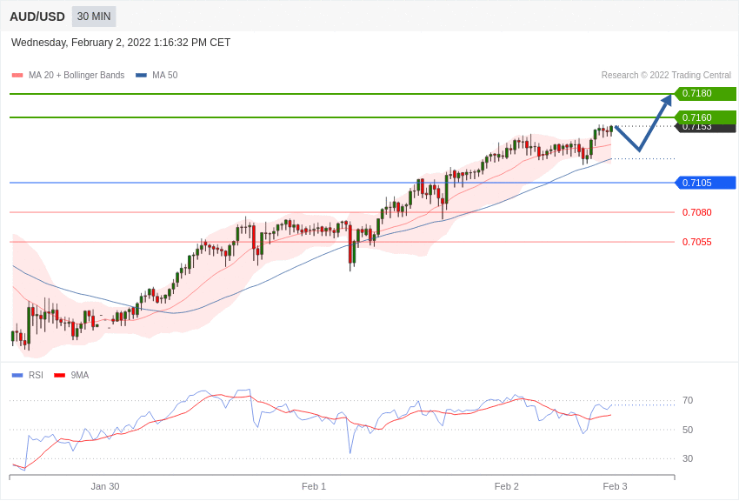The width and height of the screenshot is (739, 501).
Task: Click the Feb 2 date axis label
Action: (x=507, y=486)
